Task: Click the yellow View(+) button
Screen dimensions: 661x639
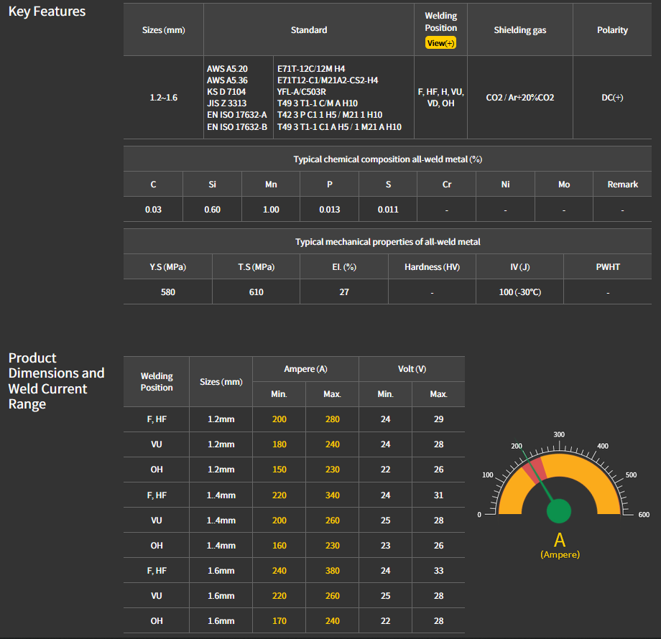Action: tap(440, 43)
